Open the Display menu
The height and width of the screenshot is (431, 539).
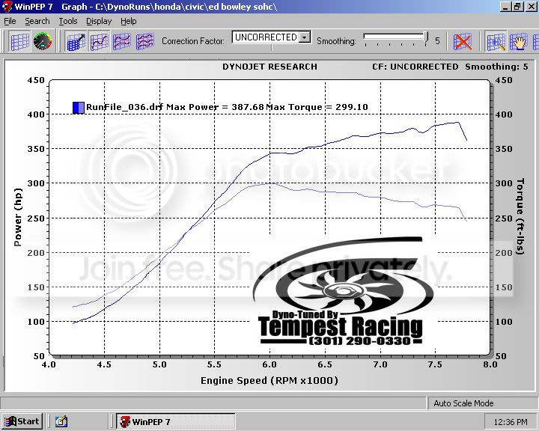click(99, 21)
